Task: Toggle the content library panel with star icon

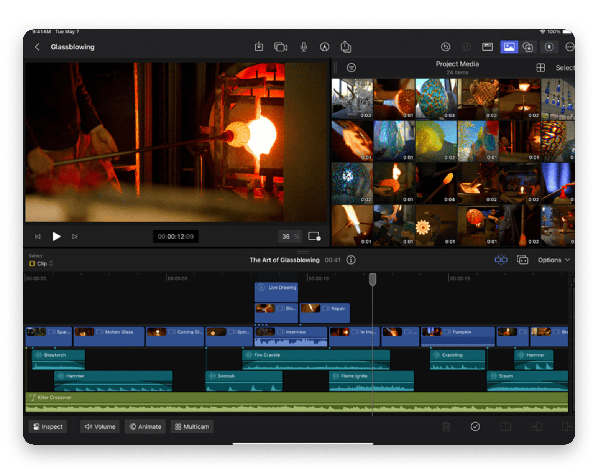Action: click(x=528, y=47)
